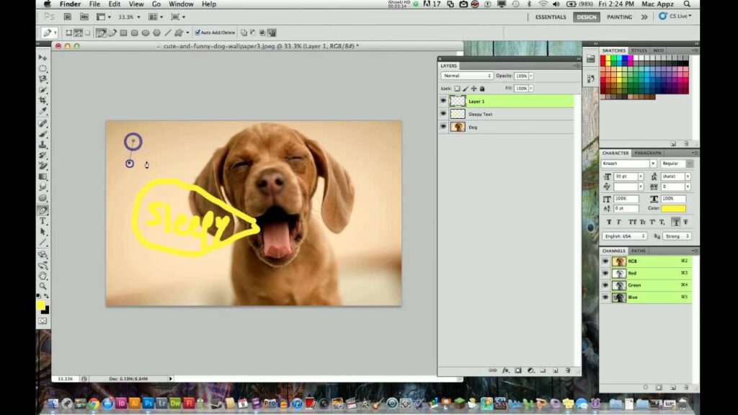Viewport: 738px width, 415px height.
Task: Select the Crop tool
Action: [43, 101]
